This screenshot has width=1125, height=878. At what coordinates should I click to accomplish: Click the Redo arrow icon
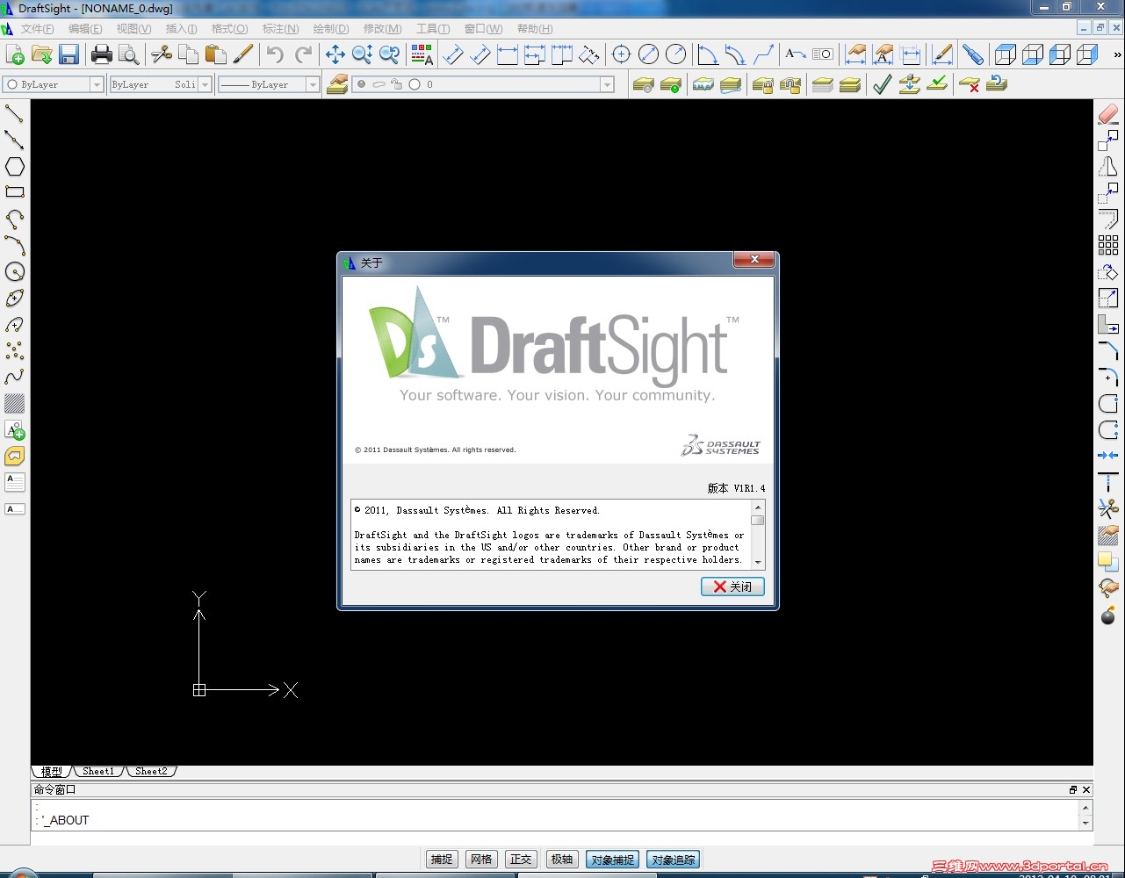pyautogui.click(x=303, y=54)
